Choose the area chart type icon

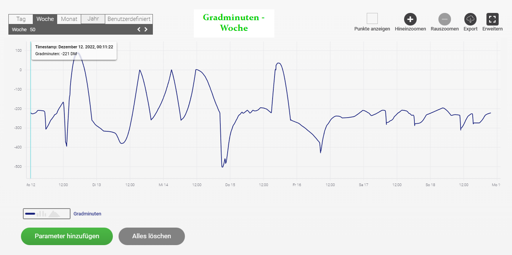click(54, 214)
